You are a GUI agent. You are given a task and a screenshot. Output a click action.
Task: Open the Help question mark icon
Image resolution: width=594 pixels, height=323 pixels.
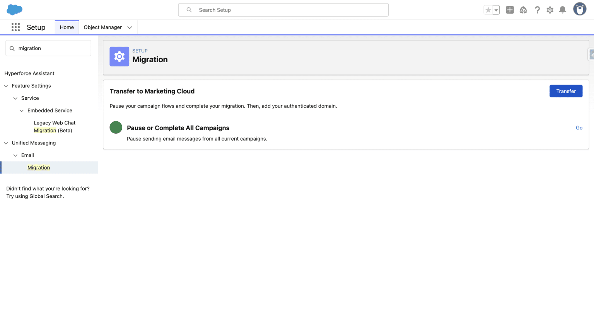pyautogui.click(x=537, y=10)
